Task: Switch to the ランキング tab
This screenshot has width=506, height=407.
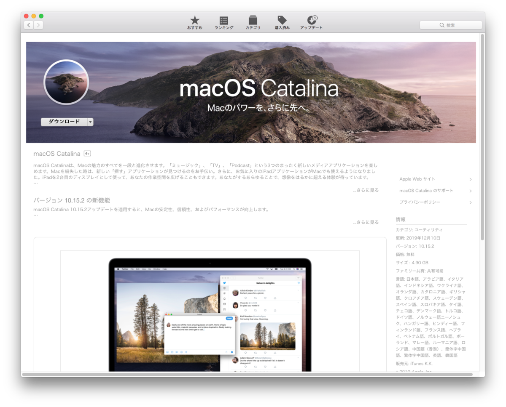Action: (x=224, y=23)
